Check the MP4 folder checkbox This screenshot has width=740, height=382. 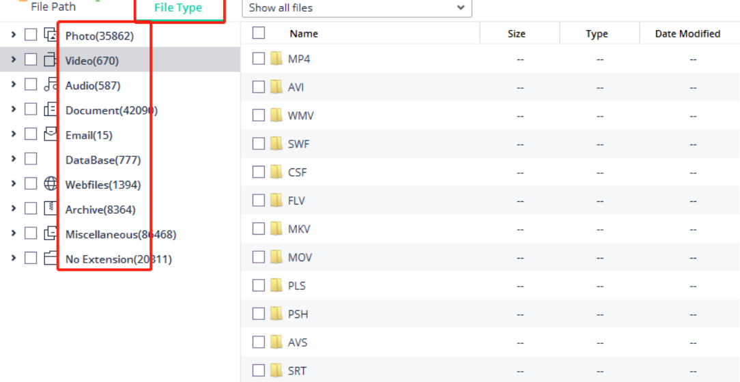(259, 59)
